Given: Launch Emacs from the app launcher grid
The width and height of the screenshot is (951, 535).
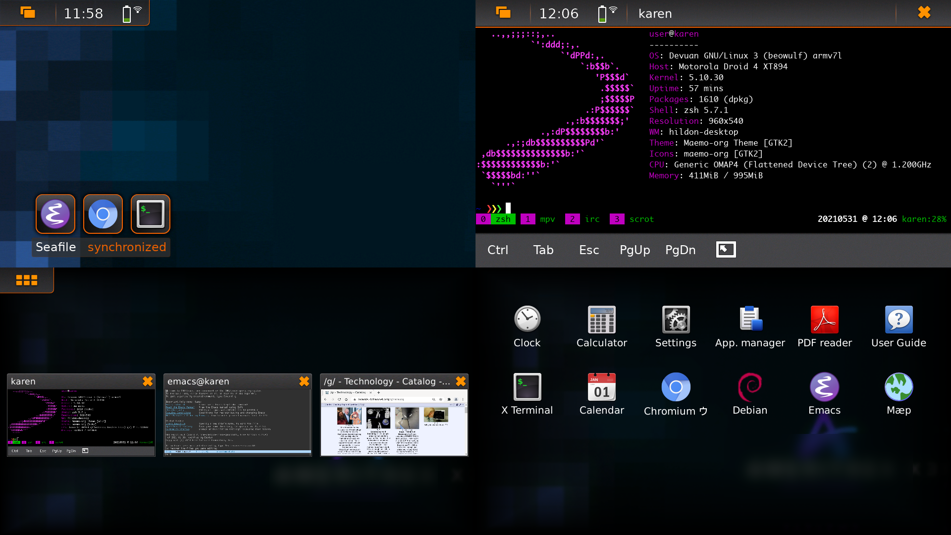Looking at the screenshot, I should (825, 394).
